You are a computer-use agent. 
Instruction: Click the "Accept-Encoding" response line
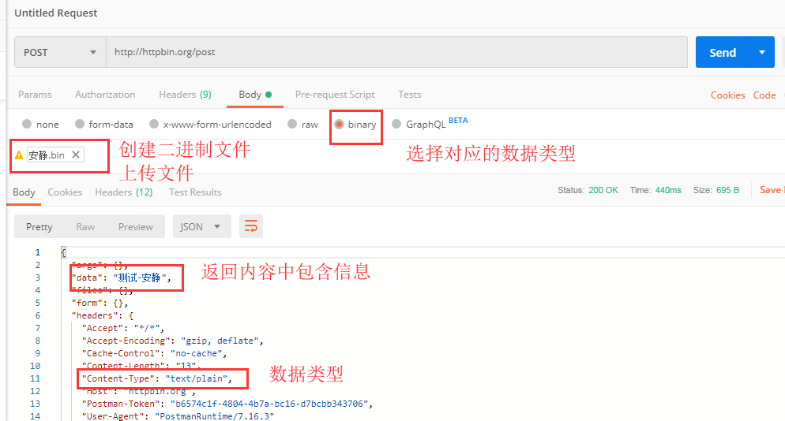pos(173,341)
